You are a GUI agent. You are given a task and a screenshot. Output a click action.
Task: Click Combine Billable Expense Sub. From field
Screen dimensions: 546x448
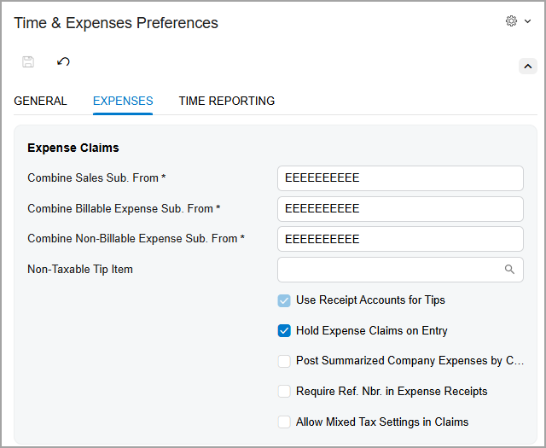pos(400,209)
